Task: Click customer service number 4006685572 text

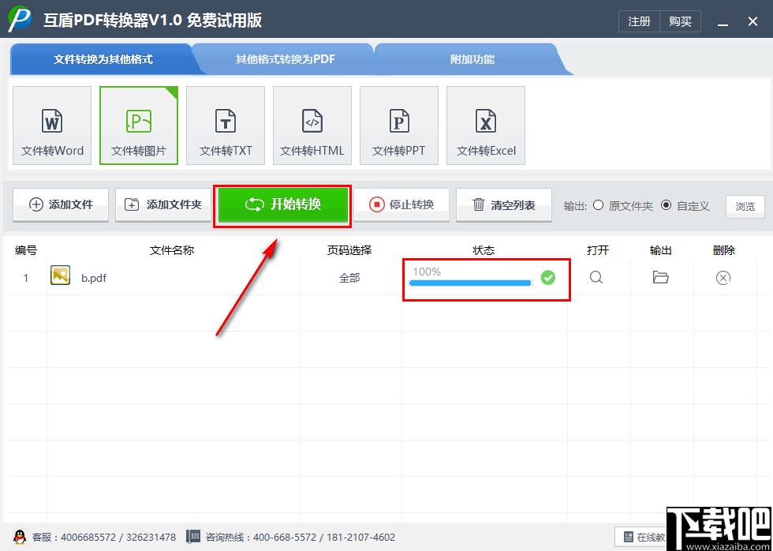Action: [x=88, y=538]
